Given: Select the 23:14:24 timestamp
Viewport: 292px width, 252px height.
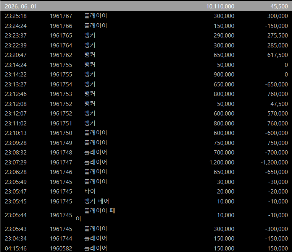Looking at the screenshot, I should pos(16,65).
